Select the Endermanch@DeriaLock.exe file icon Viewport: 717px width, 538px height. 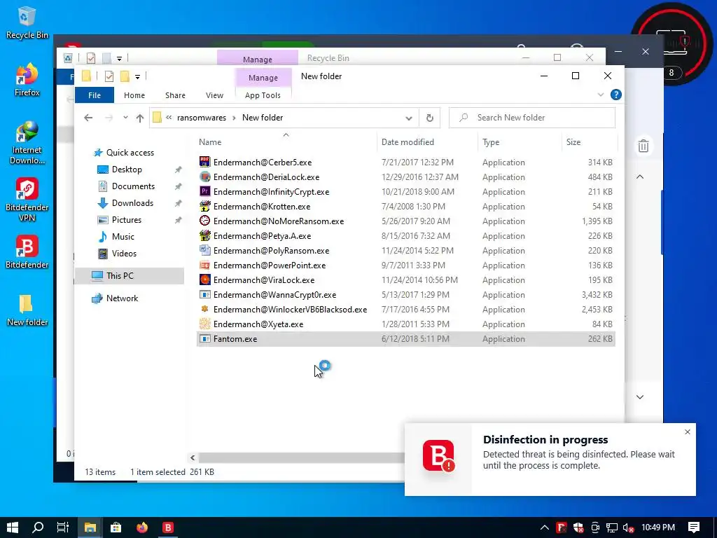pos(205,177)
